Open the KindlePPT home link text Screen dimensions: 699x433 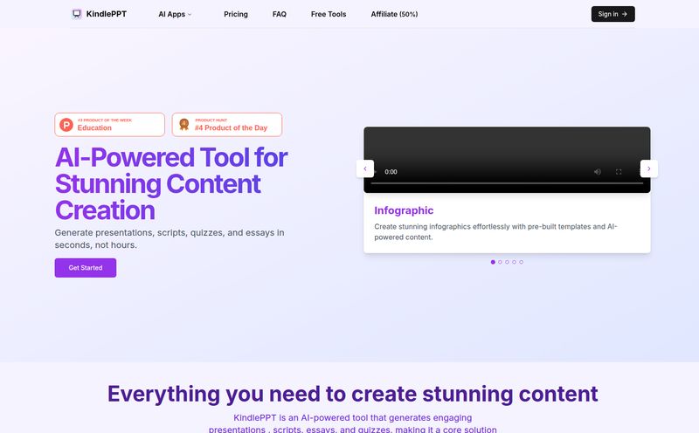106,14
